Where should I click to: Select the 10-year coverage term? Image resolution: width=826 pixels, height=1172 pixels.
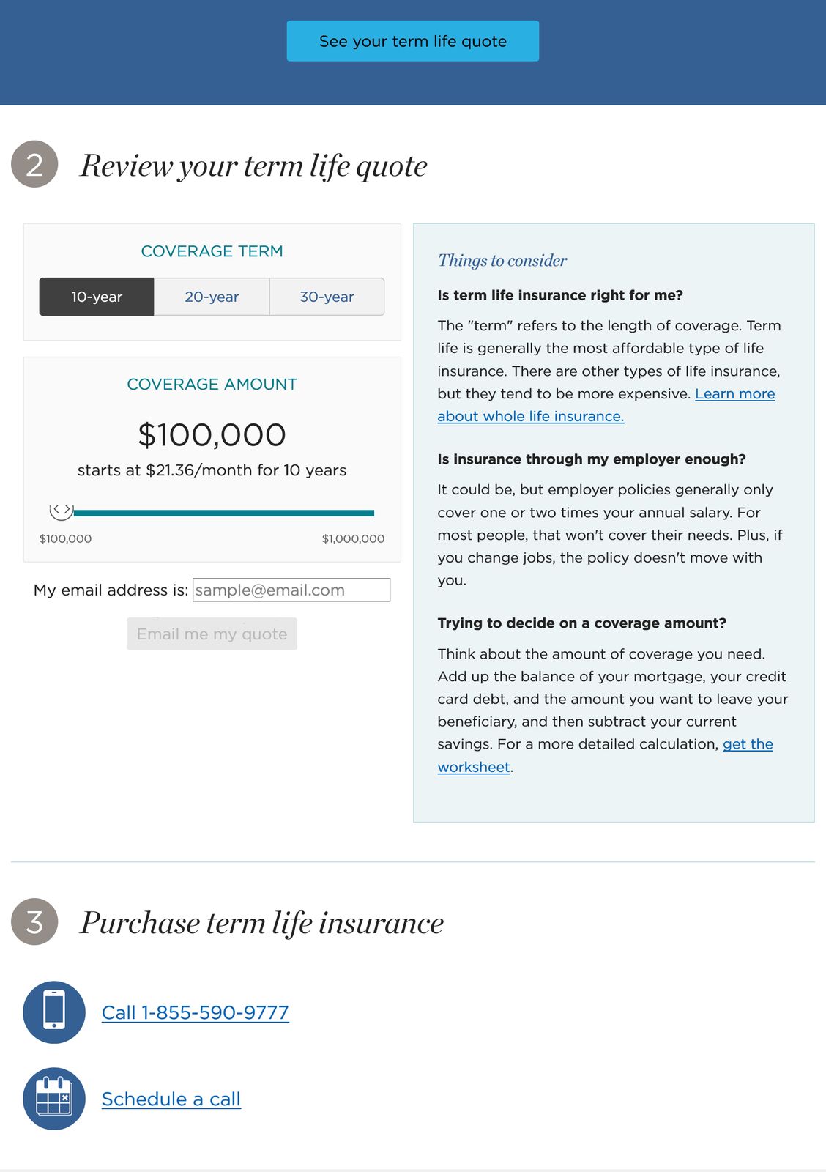[x=95, y=297]
